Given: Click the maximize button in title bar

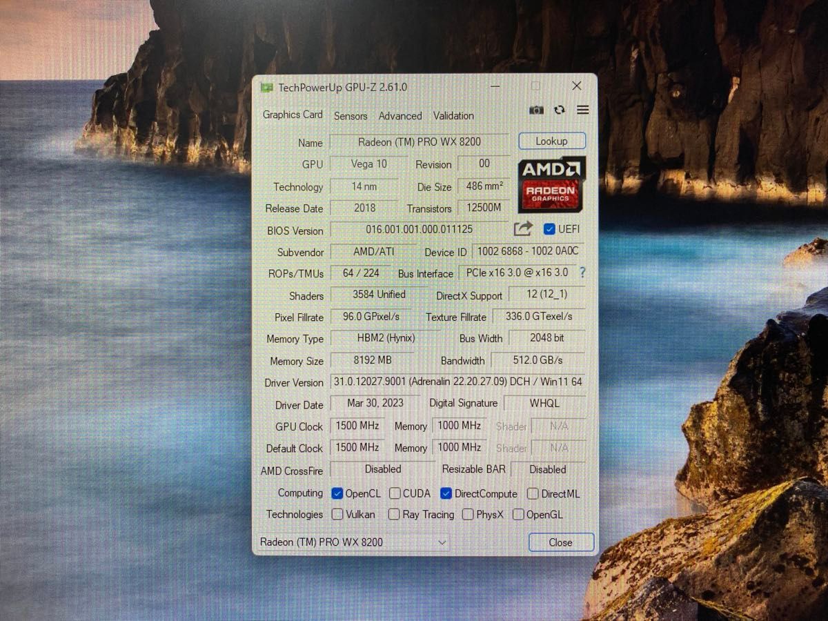Looking at the screenshot, I should (x=535, y=86).
